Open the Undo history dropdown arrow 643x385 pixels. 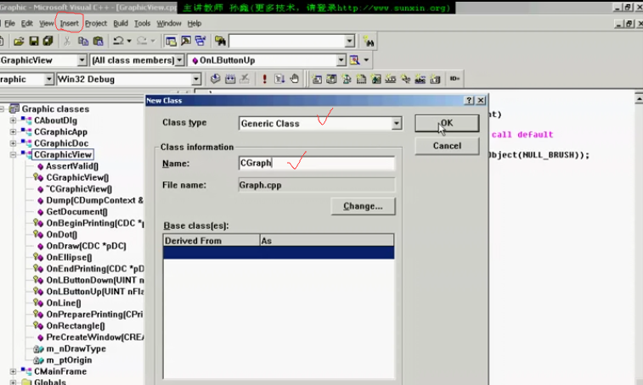(x=129, y=41)
